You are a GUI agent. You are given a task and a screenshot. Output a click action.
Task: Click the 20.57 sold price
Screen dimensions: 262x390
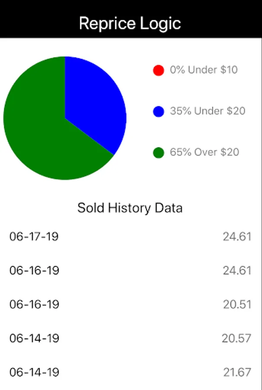(236, 338)
